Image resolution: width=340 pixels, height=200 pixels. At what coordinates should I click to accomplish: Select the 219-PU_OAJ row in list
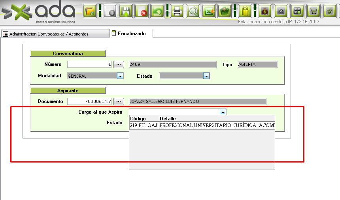tap(202, 126)
